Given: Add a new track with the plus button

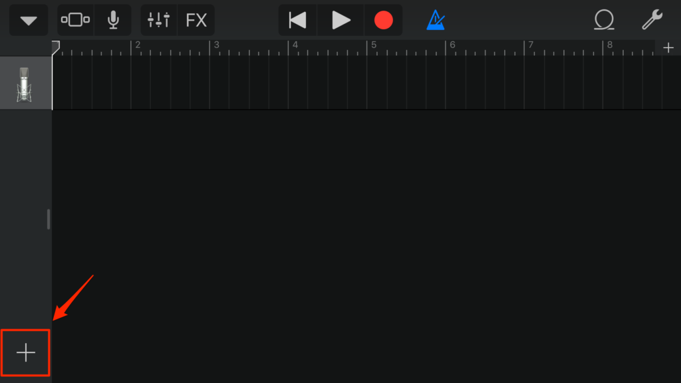Looking at the screenshot, I should coord(26,352).
